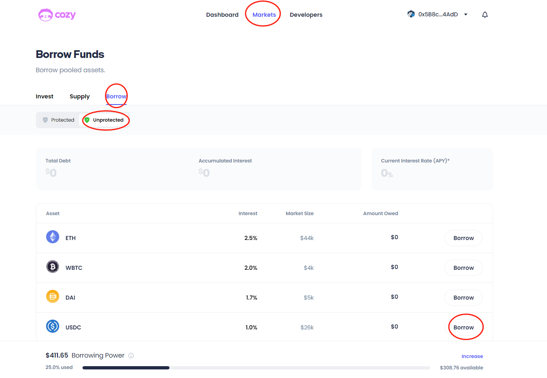Click the borrowing power usage bar

(256, 368)
